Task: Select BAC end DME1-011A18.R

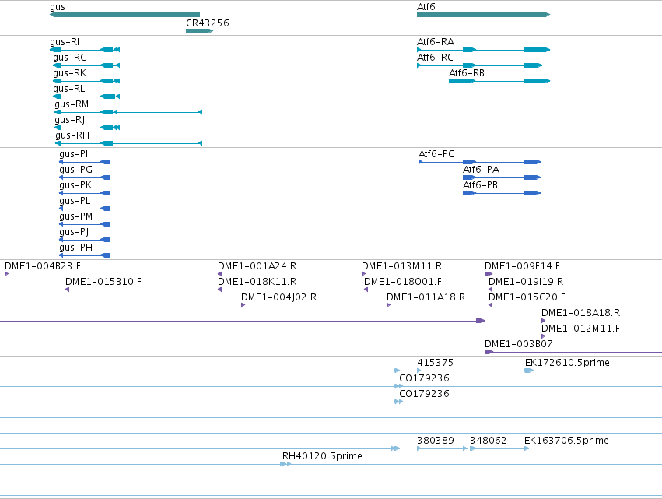Action: 426,298
